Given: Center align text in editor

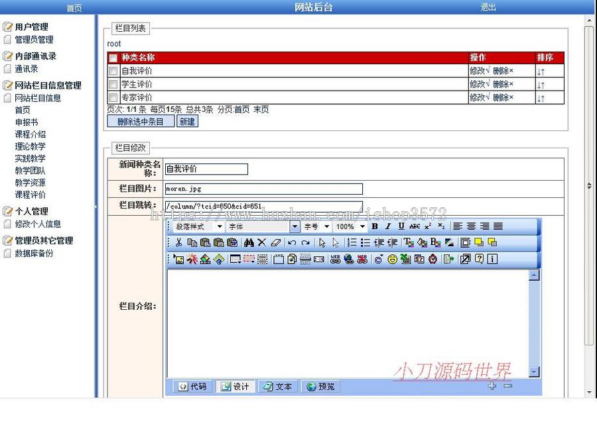Looking at the screenshot, I should click(x=472, y=226).
